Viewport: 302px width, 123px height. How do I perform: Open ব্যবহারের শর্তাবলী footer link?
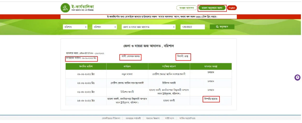coord(133,118)
